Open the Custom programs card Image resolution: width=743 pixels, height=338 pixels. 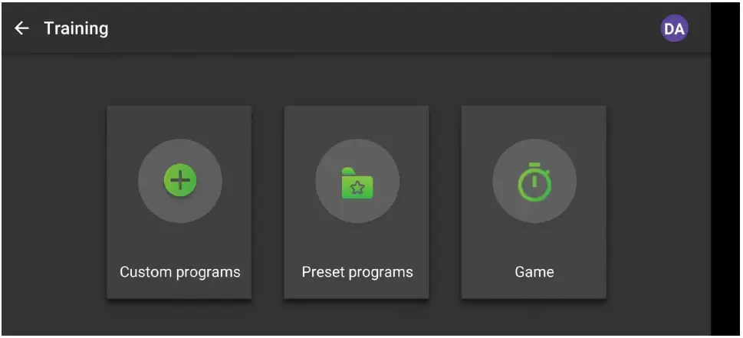pos(179,202)
